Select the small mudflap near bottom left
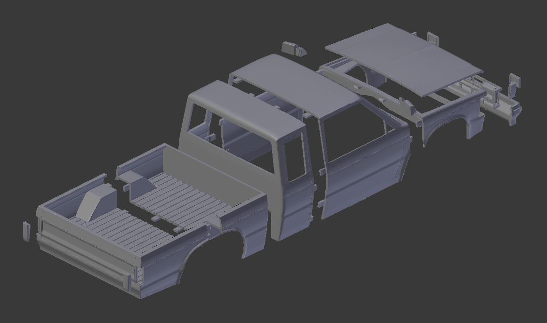The width and height of the screenshot is (547, 323). (27, 231)
